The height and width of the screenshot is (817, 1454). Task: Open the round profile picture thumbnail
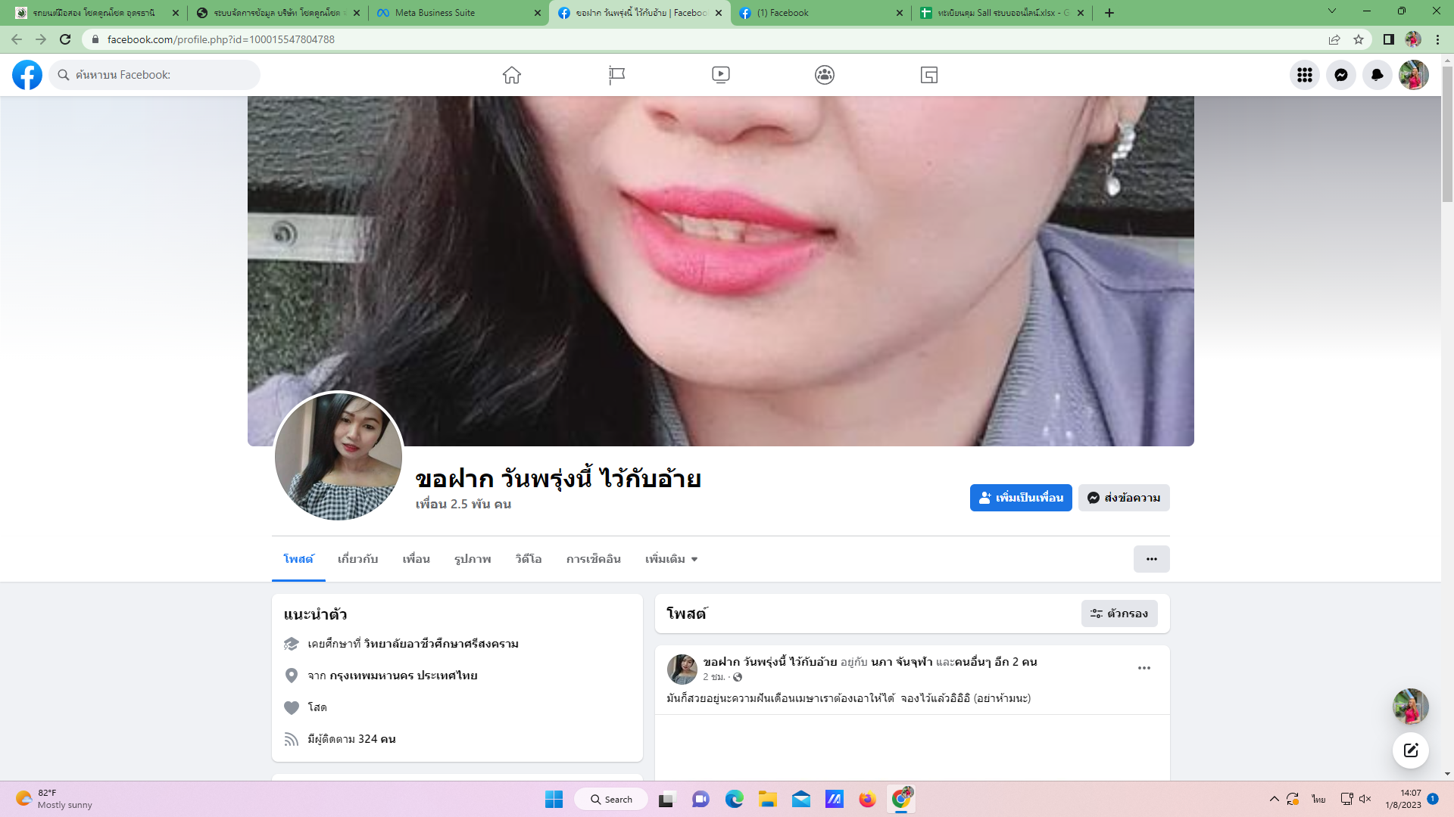pyautogui.click(x=339, y=456)
